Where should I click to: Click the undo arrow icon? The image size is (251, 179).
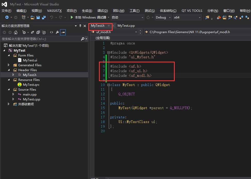[x=51, y=17]
